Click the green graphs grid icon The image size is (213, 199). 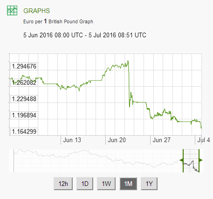point(12,11)
